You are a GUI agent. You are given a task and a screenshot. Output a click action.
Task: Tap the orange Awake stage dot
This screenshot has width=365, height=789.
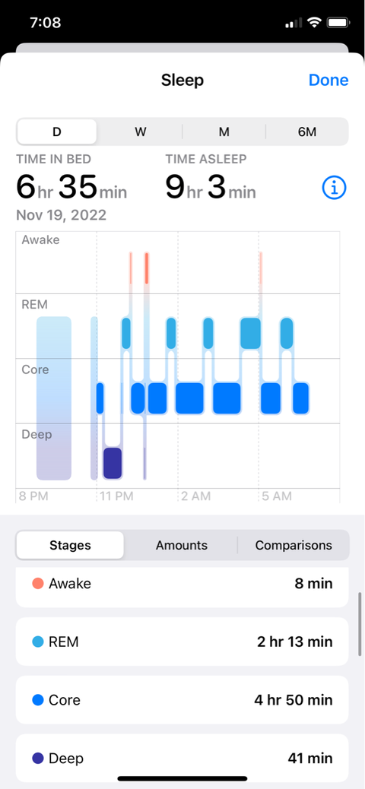(38, 584)
